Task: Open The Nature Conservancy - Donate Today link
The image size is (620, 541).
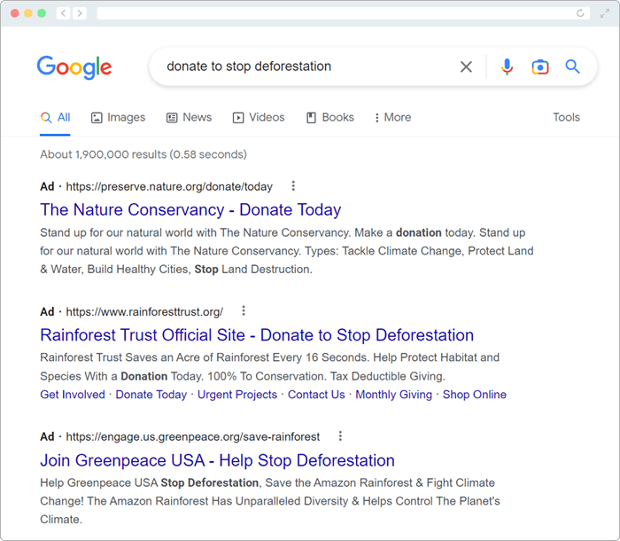Action: click(190, 210)
